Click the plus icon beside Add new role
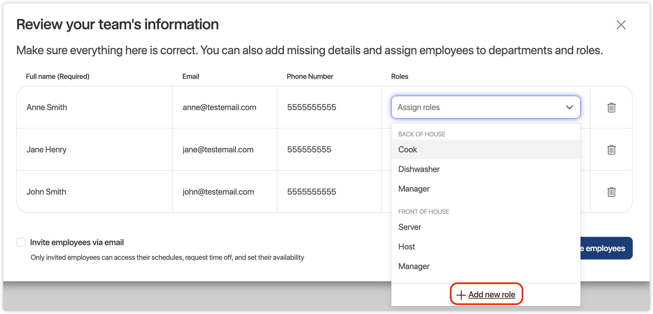The width and height of the screenshot is (653, 314). point(461,295)
